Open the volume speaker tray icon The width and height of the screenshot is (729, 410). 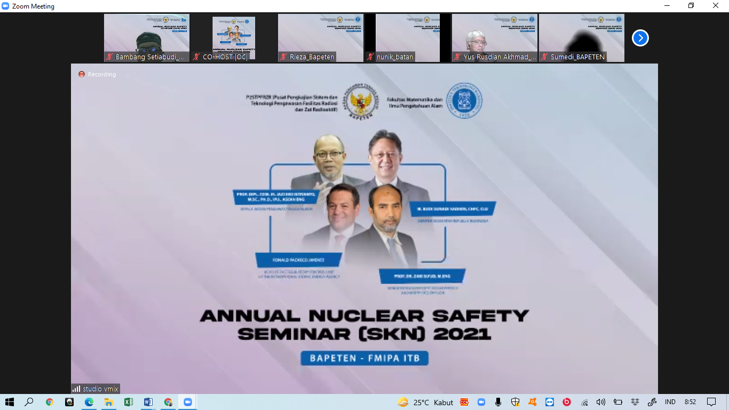click(601, 402)
